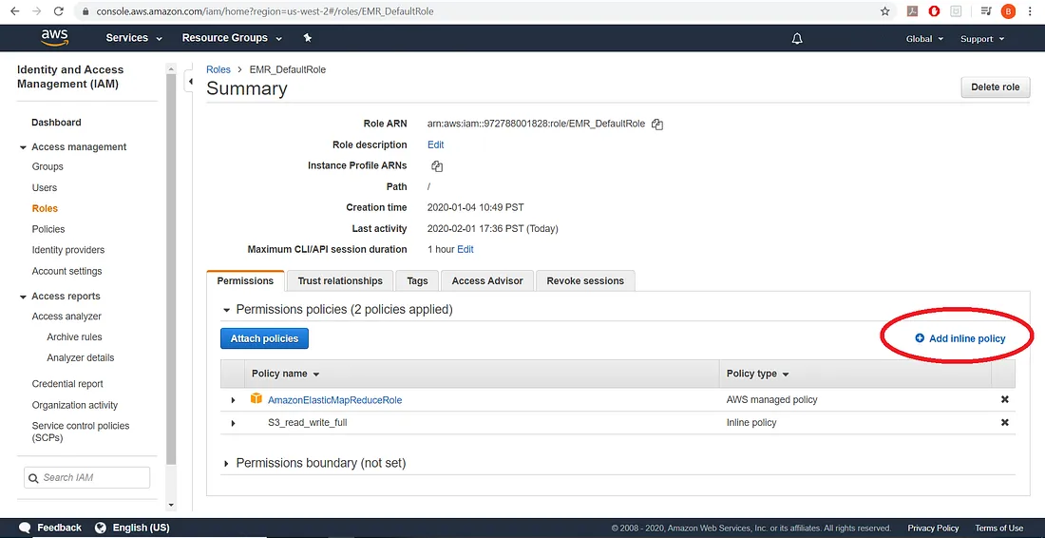Image resolution: width=1045 pixels, height=538 pixels.
Task: Select the Permissions tab
Action: pyautogui.click(x=245, y=280)
